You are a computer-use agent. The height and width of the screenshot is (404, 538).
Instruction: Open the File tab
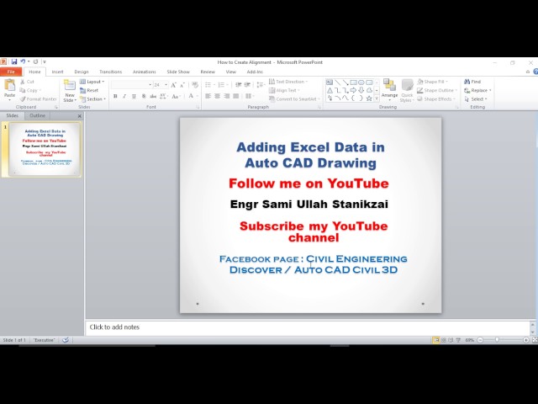tap(11, 72)
